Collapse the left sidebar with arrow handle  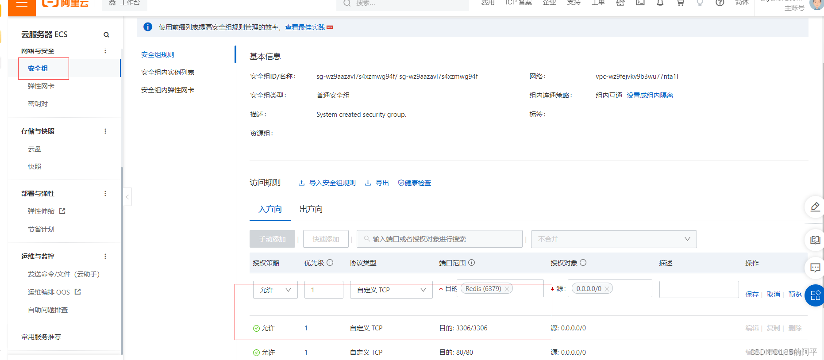click(x=127, y=197)
